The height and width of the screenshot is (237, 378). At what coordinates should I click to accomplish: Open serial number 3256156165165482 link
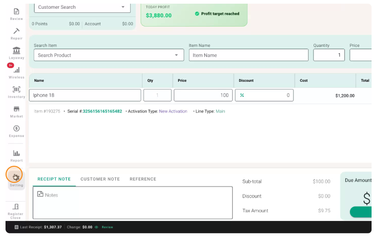103,111
